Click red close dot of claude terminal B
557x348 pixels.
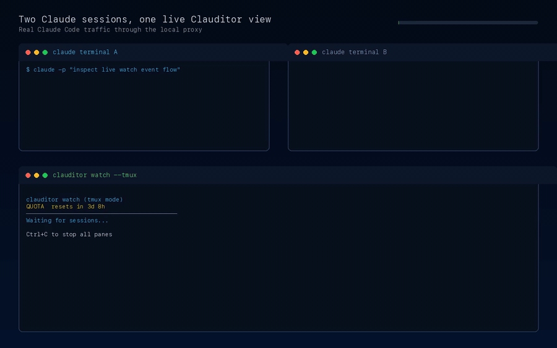(297, 53)
